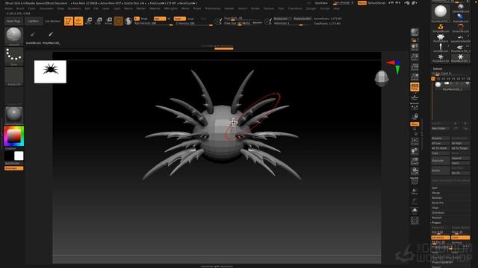Toggle the Floor grid button
This screenshot has width=478, height=268.
(x=415, y=98)
